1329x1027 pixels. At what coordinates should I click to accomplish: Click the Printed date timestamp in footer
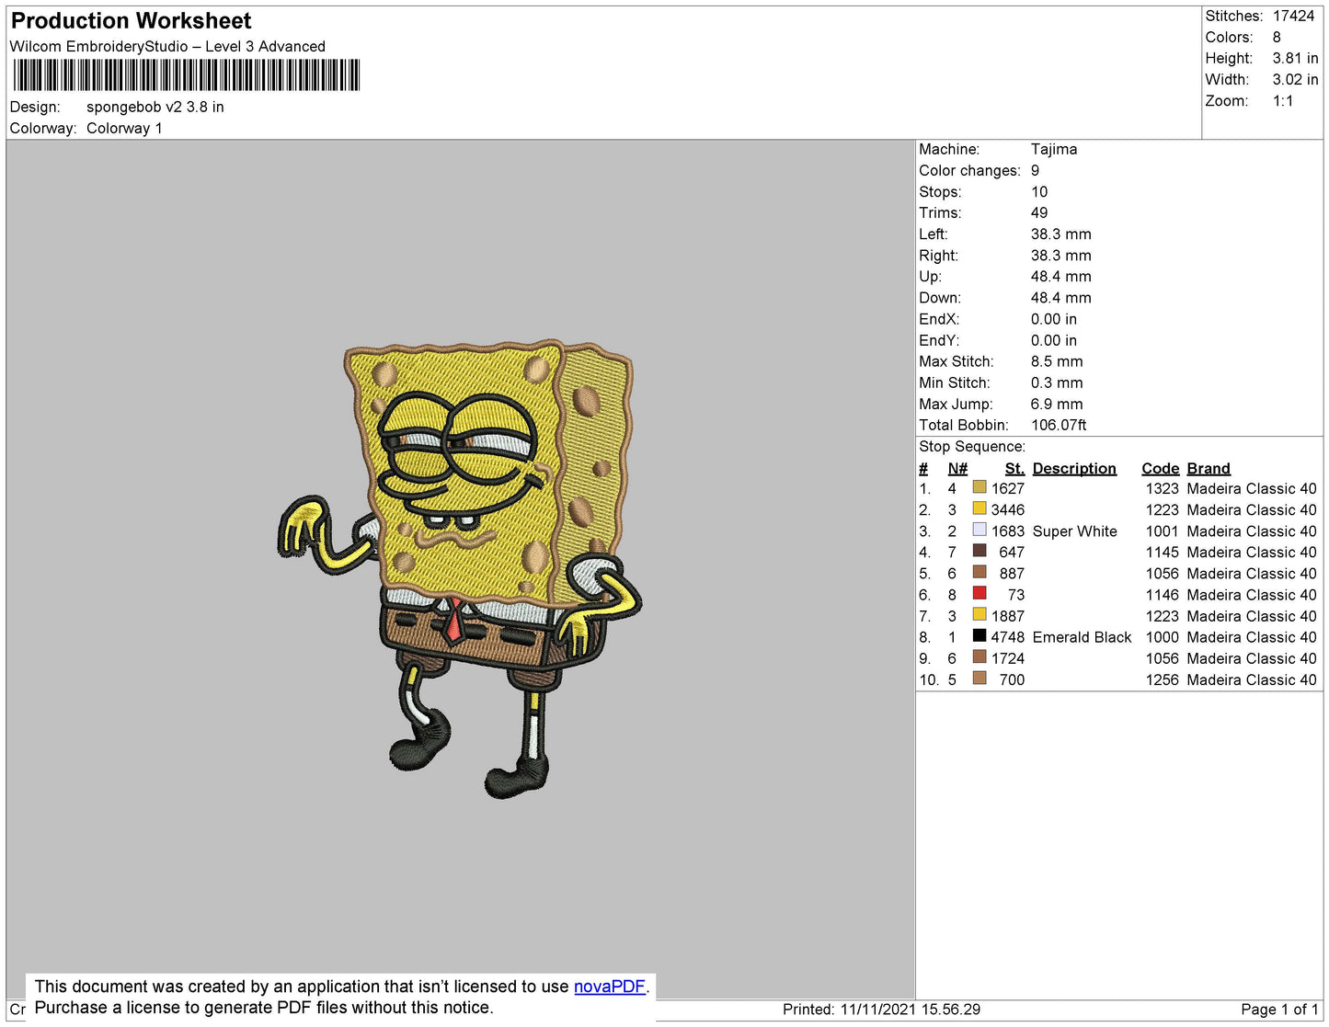coord(880,1010)
